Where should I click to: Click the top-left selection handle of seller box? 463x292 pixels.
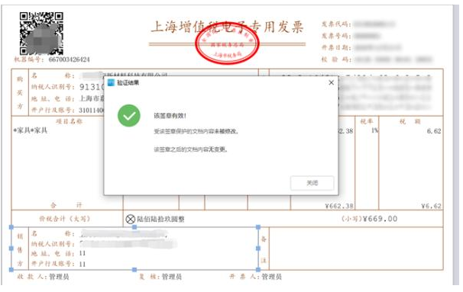tap(11, 227)
